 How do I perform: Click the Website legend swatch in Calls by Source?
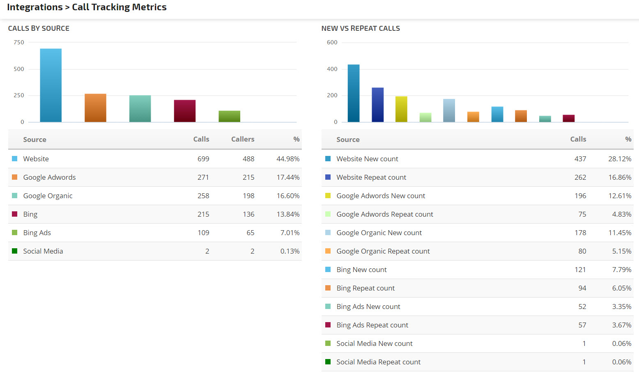tap(15, 159)
